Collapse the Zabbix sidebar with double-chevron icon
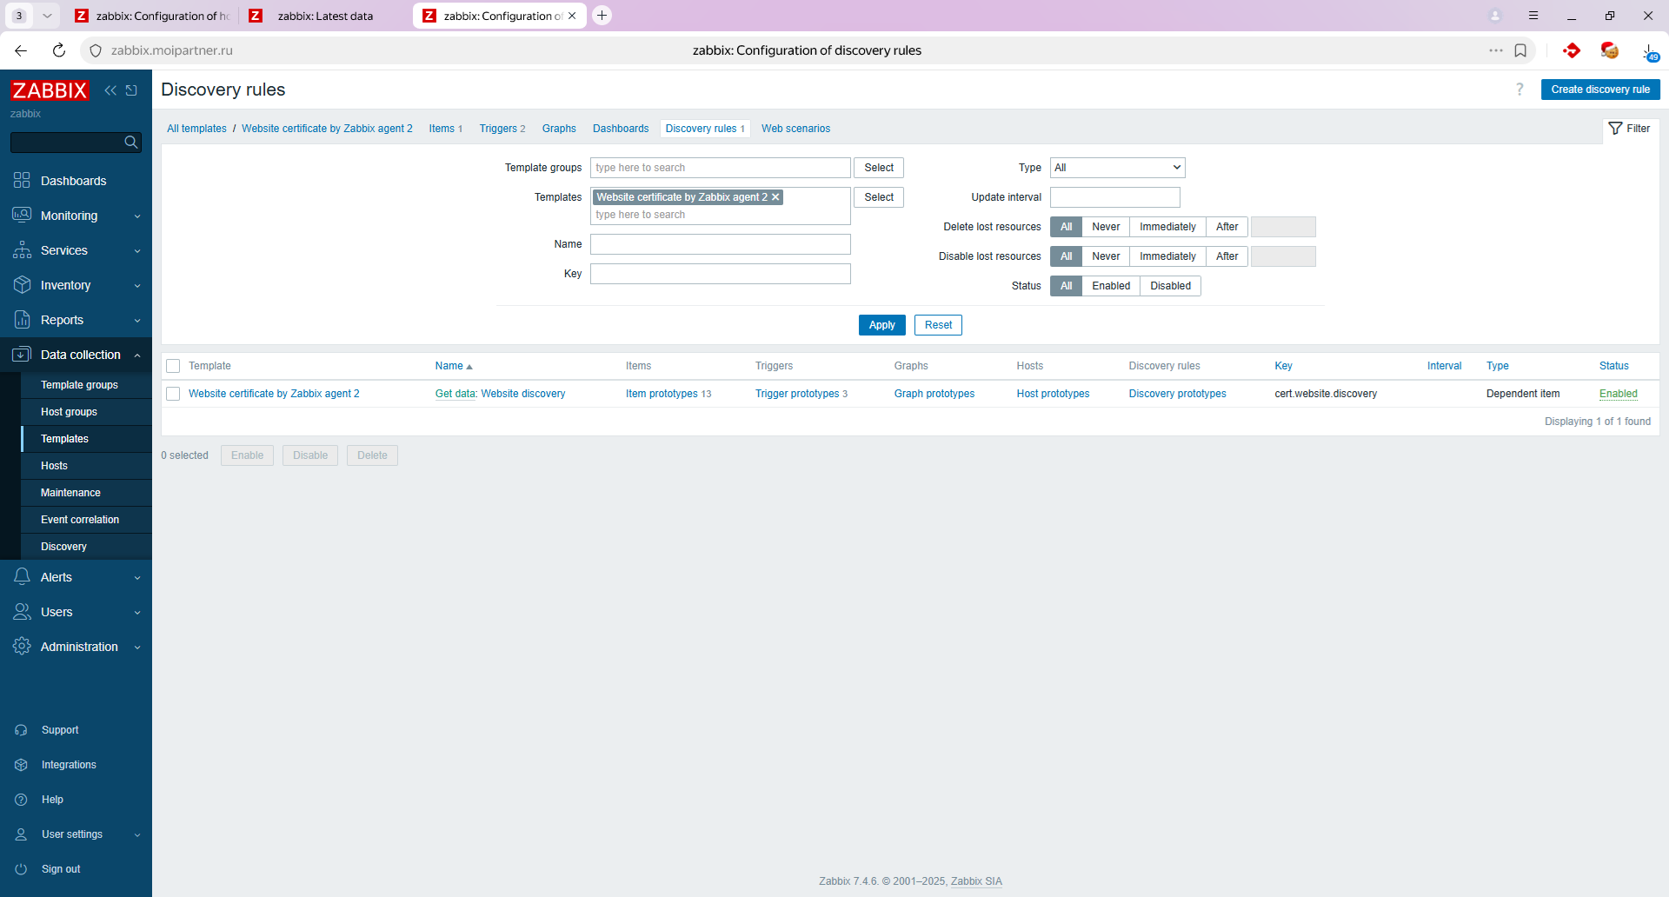The height and width of the screenshot is (897, 1669). [110, 90]
